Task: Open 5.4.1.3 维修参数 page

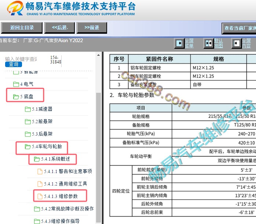Action: pyautogui.click(x=61, y=196)
